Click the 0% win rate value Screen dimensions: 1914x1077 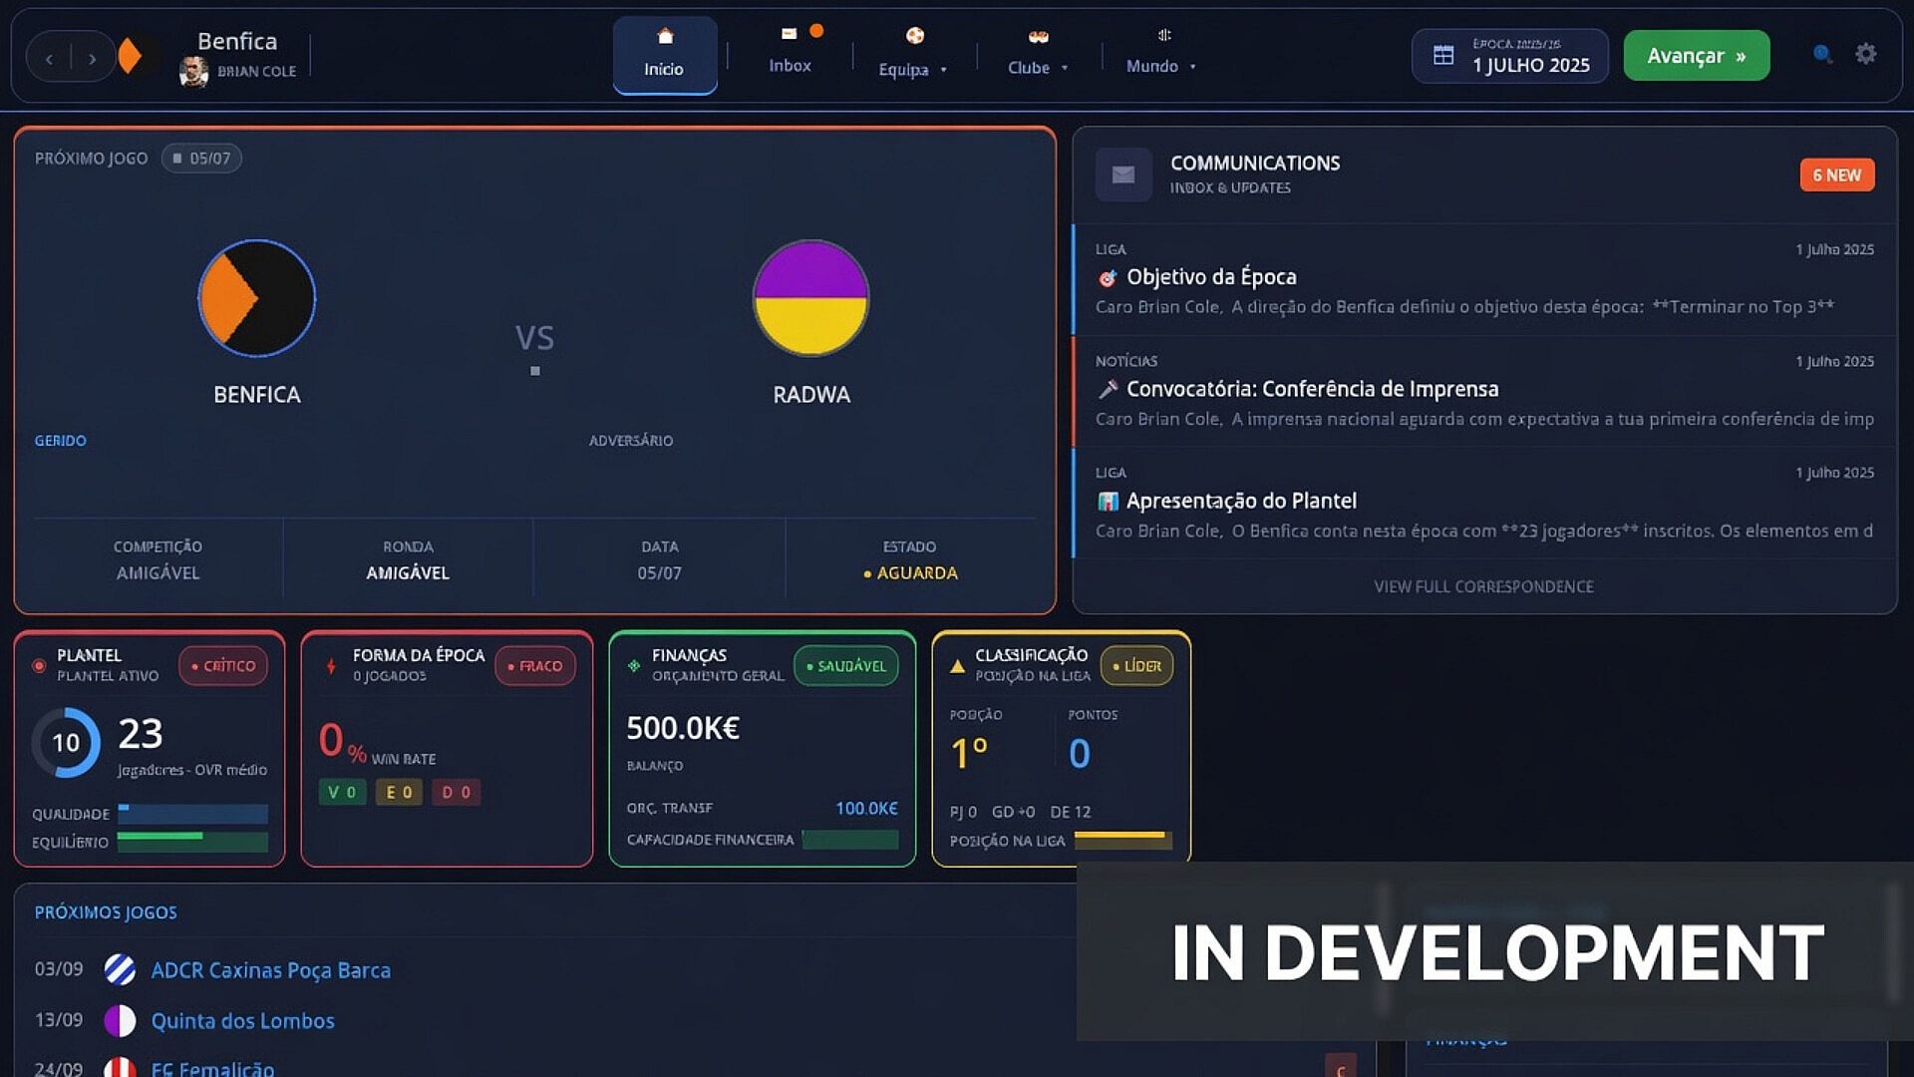343,742
